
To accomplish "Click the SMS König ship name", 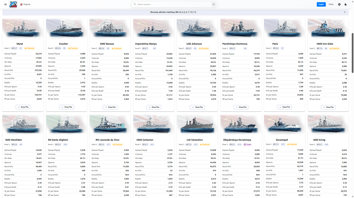I will coord(319,140).
